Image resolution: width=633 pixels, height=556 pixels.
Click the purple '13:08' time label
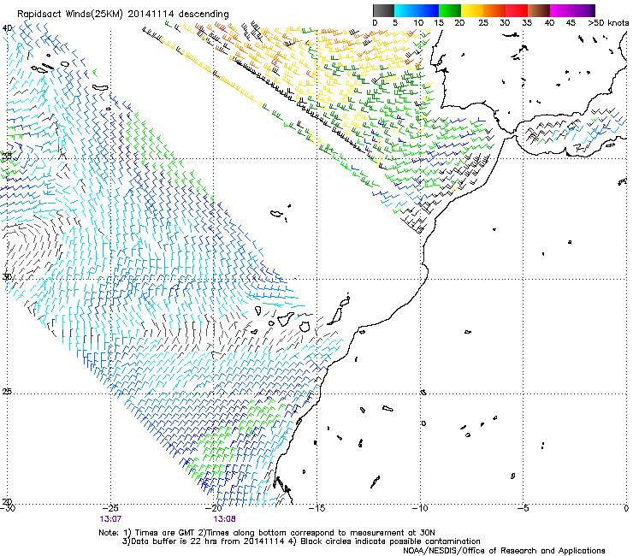[x=224, y=519]
